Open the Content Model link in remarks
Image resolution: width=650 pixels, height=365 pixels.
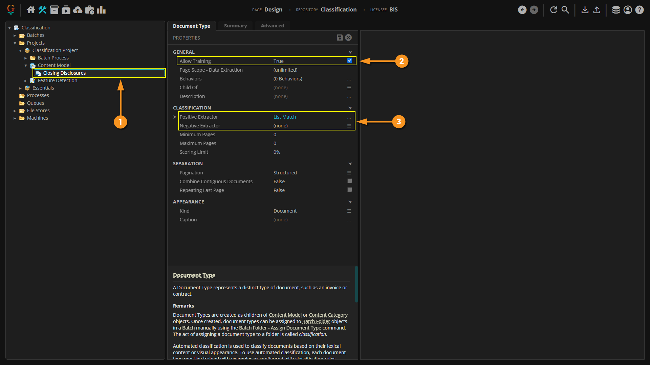coord(285,315)
